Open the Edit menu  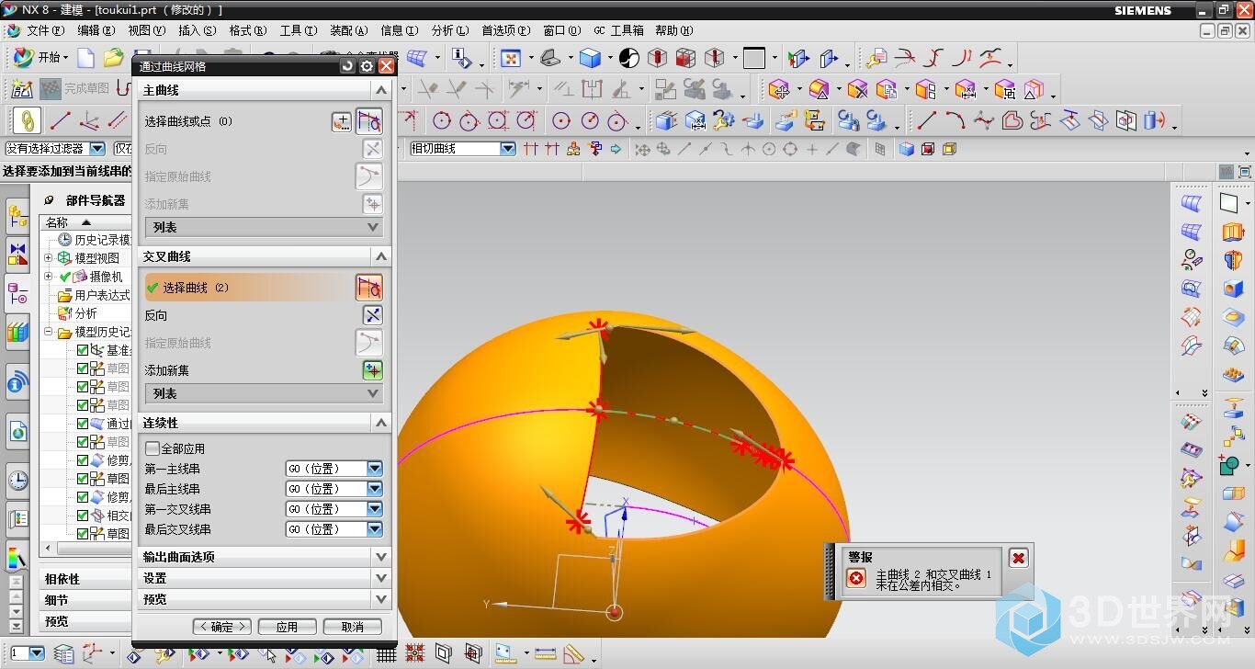96,30
